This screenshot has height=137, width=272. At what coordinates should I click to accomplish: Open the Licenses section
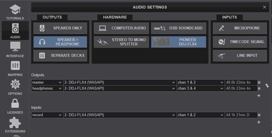[x=15, y=106]
